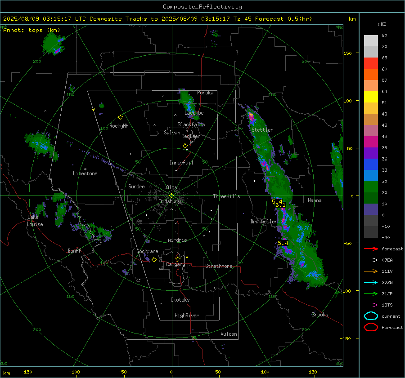Select the orange 111V track arrow
405x378 pixels.
click(371, 271)
